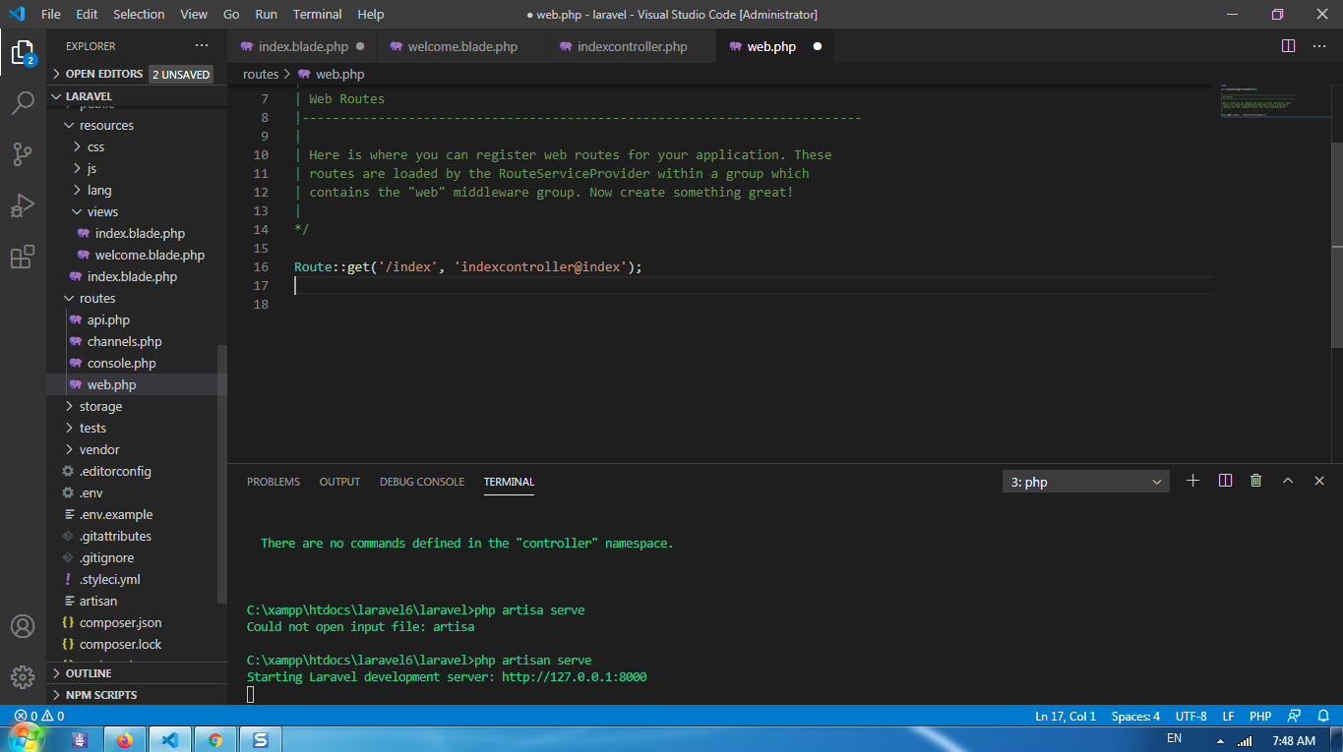Close the index.blade.php tab's unsaved dot
The width and height of the screenshot is (1343, 752).
[x=360, y=46]
